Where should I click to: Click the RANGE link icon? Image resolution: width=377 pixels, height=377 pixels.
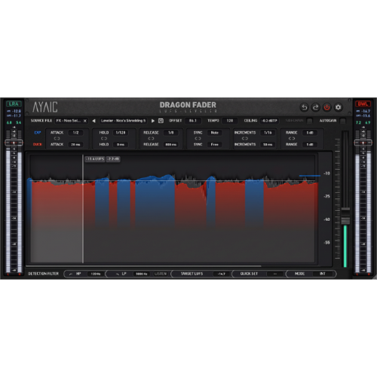pyautogui.click(x=292, y=139)
